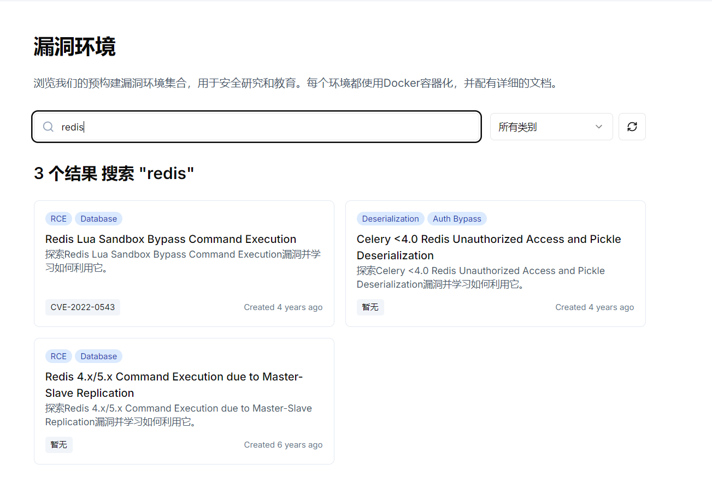The image size is (712, 494).
Task: Select RCE tag on Master-Slave Replication card
Action: click(x=58, y=356)
